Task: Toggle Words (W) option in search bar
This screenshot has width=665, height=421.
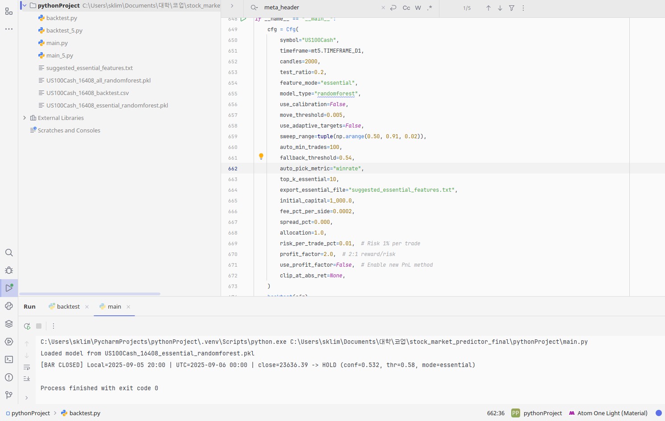Action: tap(418, 8)
